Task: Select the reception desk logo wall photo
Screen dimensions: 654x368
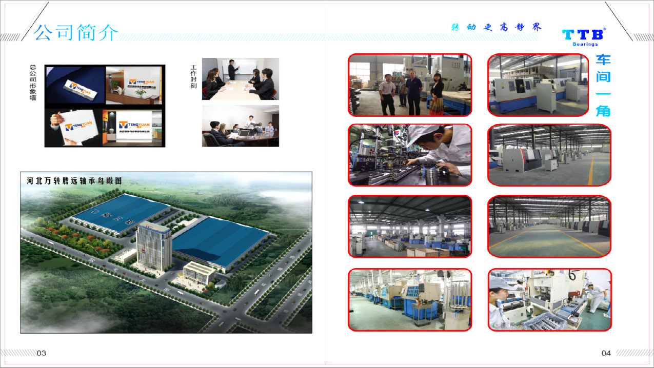Action: click(x=135, y=86)
